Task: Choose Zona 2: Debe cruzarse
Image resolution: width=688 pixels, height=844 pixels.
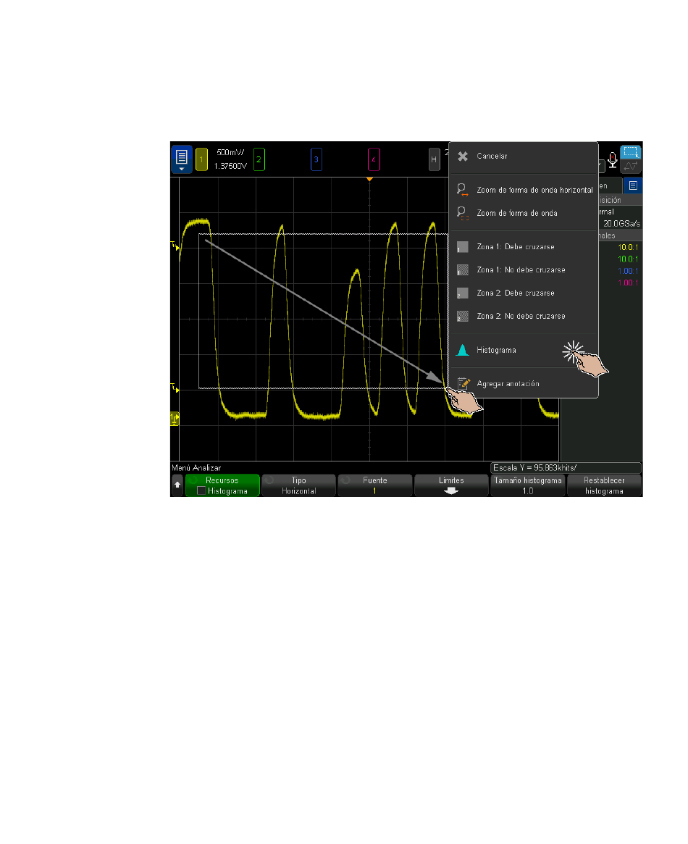Action: 524,293
